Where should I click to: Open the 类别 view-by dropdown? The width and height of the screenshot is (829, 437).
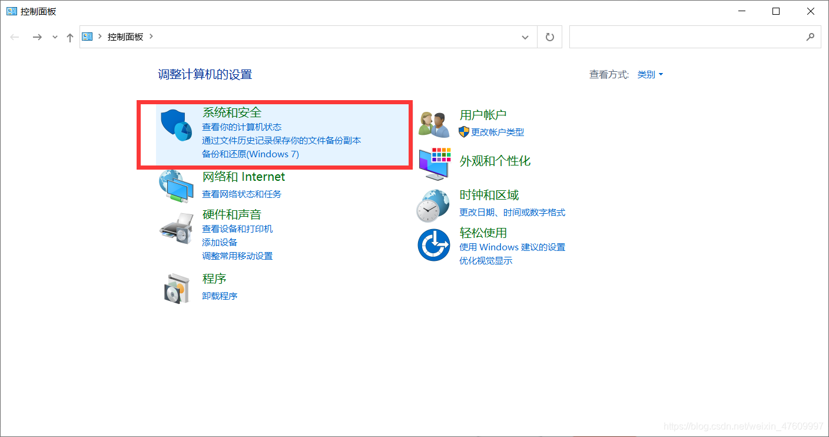pyautogui.click(x=650, y=75)
